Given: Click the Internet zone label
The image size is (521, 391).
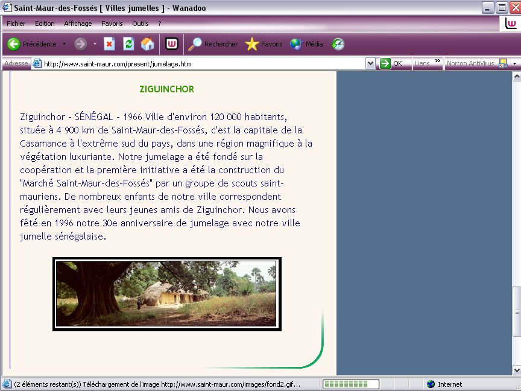Looking at the screenshot, I should pyautogui.click(x=450, y=384).
